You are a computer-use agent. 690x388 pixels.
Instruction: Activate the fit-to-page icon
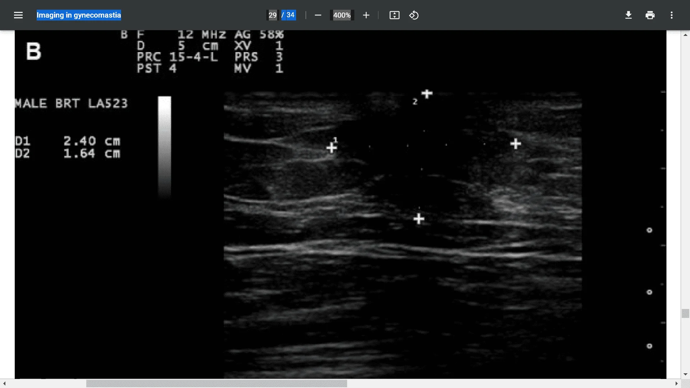tap(394, 15)
